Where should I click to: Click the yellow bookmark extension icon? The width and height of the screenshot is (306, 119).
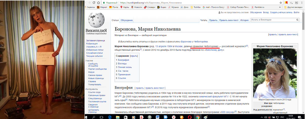coord(286,2)
